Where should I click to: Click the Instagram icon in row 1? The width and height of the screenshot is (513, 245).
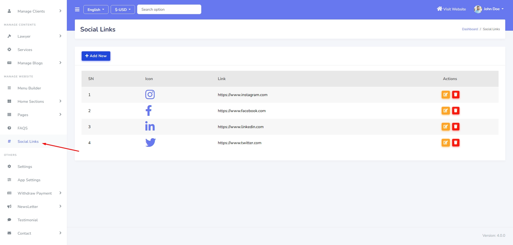click(150, 94)
